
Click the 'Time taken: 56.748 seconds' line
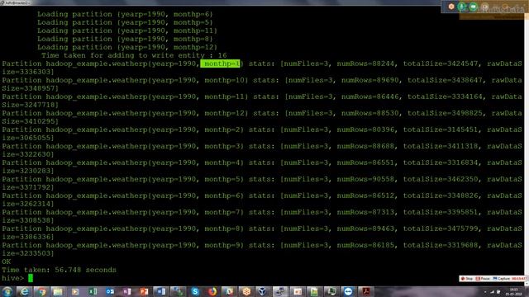[x=59, y=270]
